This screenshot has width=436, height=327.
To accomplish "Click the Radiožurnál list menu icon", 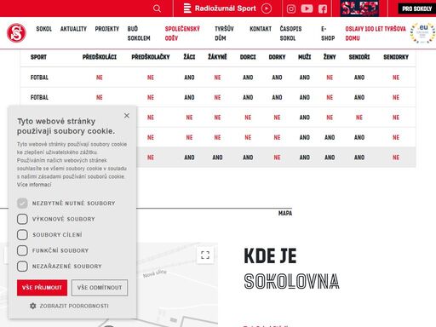I will 187,9.
